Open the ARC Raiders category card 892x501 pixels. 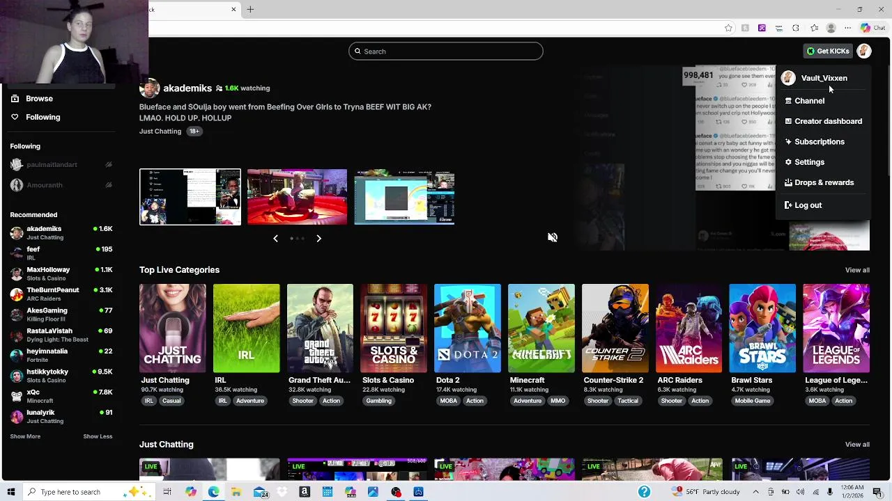[689, 328]
